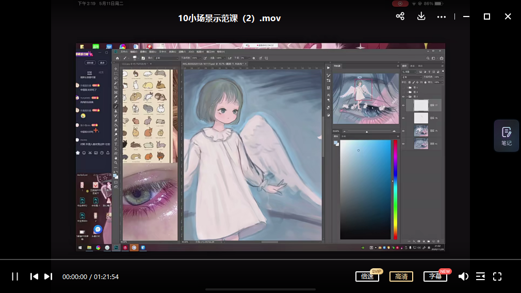Screen dimensions: 521x293
Task: Show the hidden layer group 组 3
Action: tap(403, 92)
